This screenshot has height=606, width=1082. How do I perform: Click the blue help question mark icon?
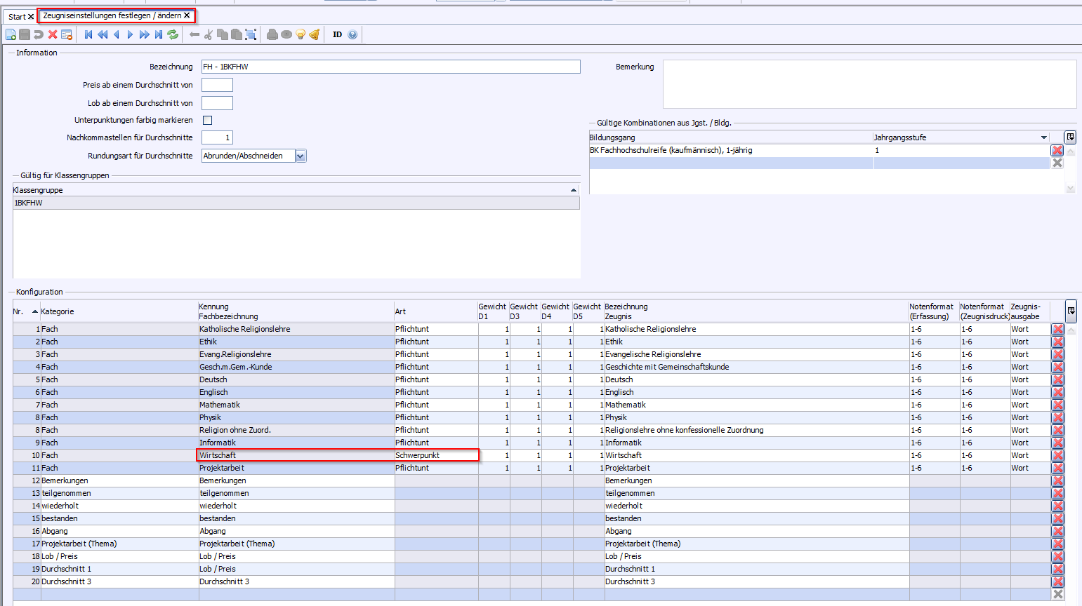pyautogui.click(x=352, y=34)
